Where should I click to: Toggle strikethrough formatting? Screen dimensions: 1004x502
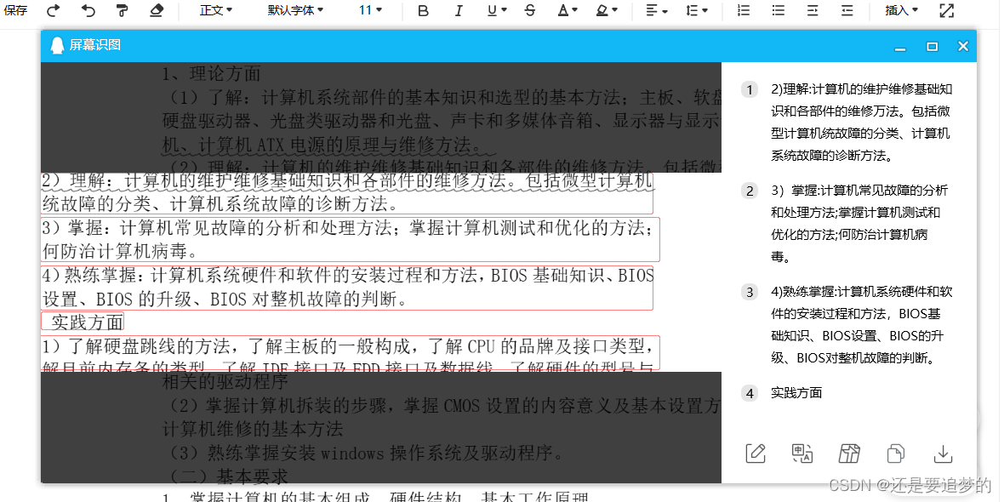pos(529,10)
